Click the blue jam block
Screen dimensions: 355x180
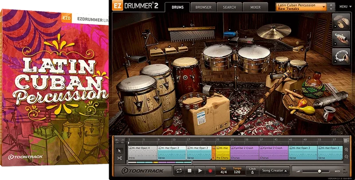[229, 34]
